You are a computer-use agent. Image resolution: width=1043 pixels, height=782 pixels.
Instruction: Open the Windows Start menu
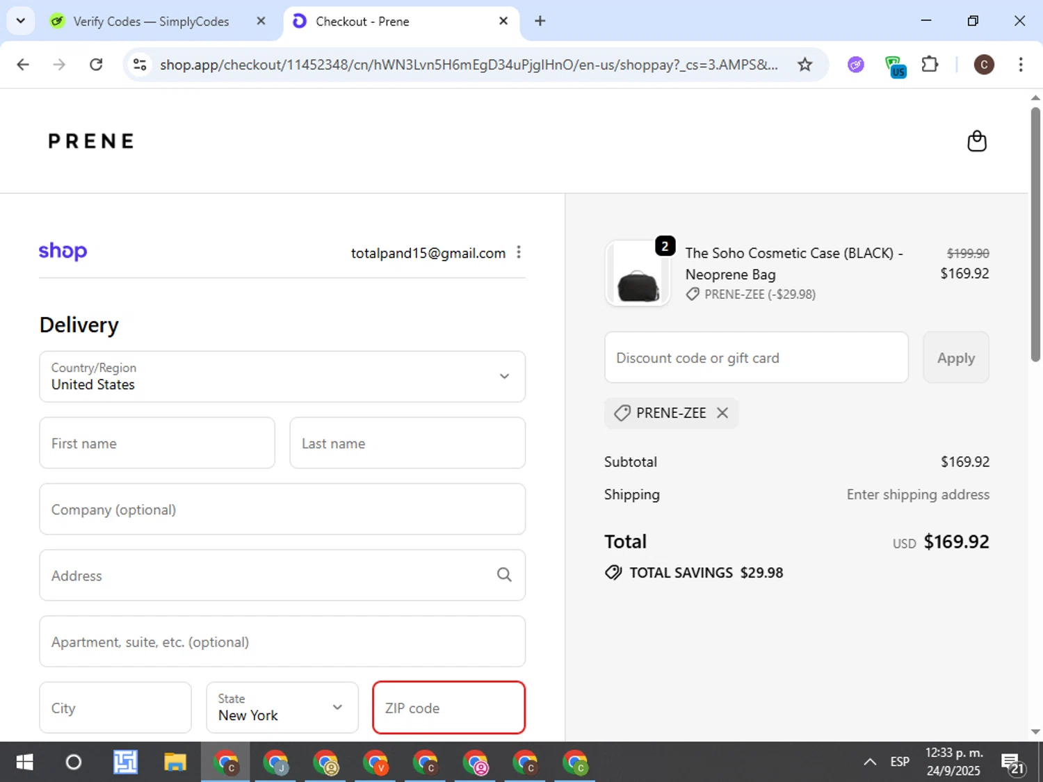point(24,763)
